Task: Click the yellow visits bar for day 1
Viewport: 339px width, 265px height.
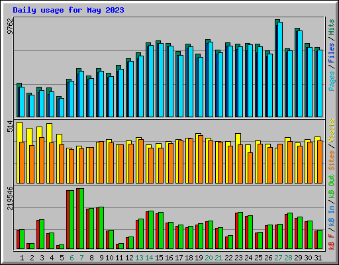Action: coord(19,153)
